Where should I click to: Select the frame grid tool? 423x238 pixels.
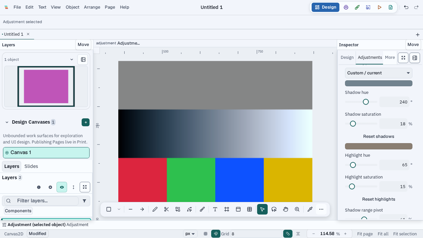point(227,209)
